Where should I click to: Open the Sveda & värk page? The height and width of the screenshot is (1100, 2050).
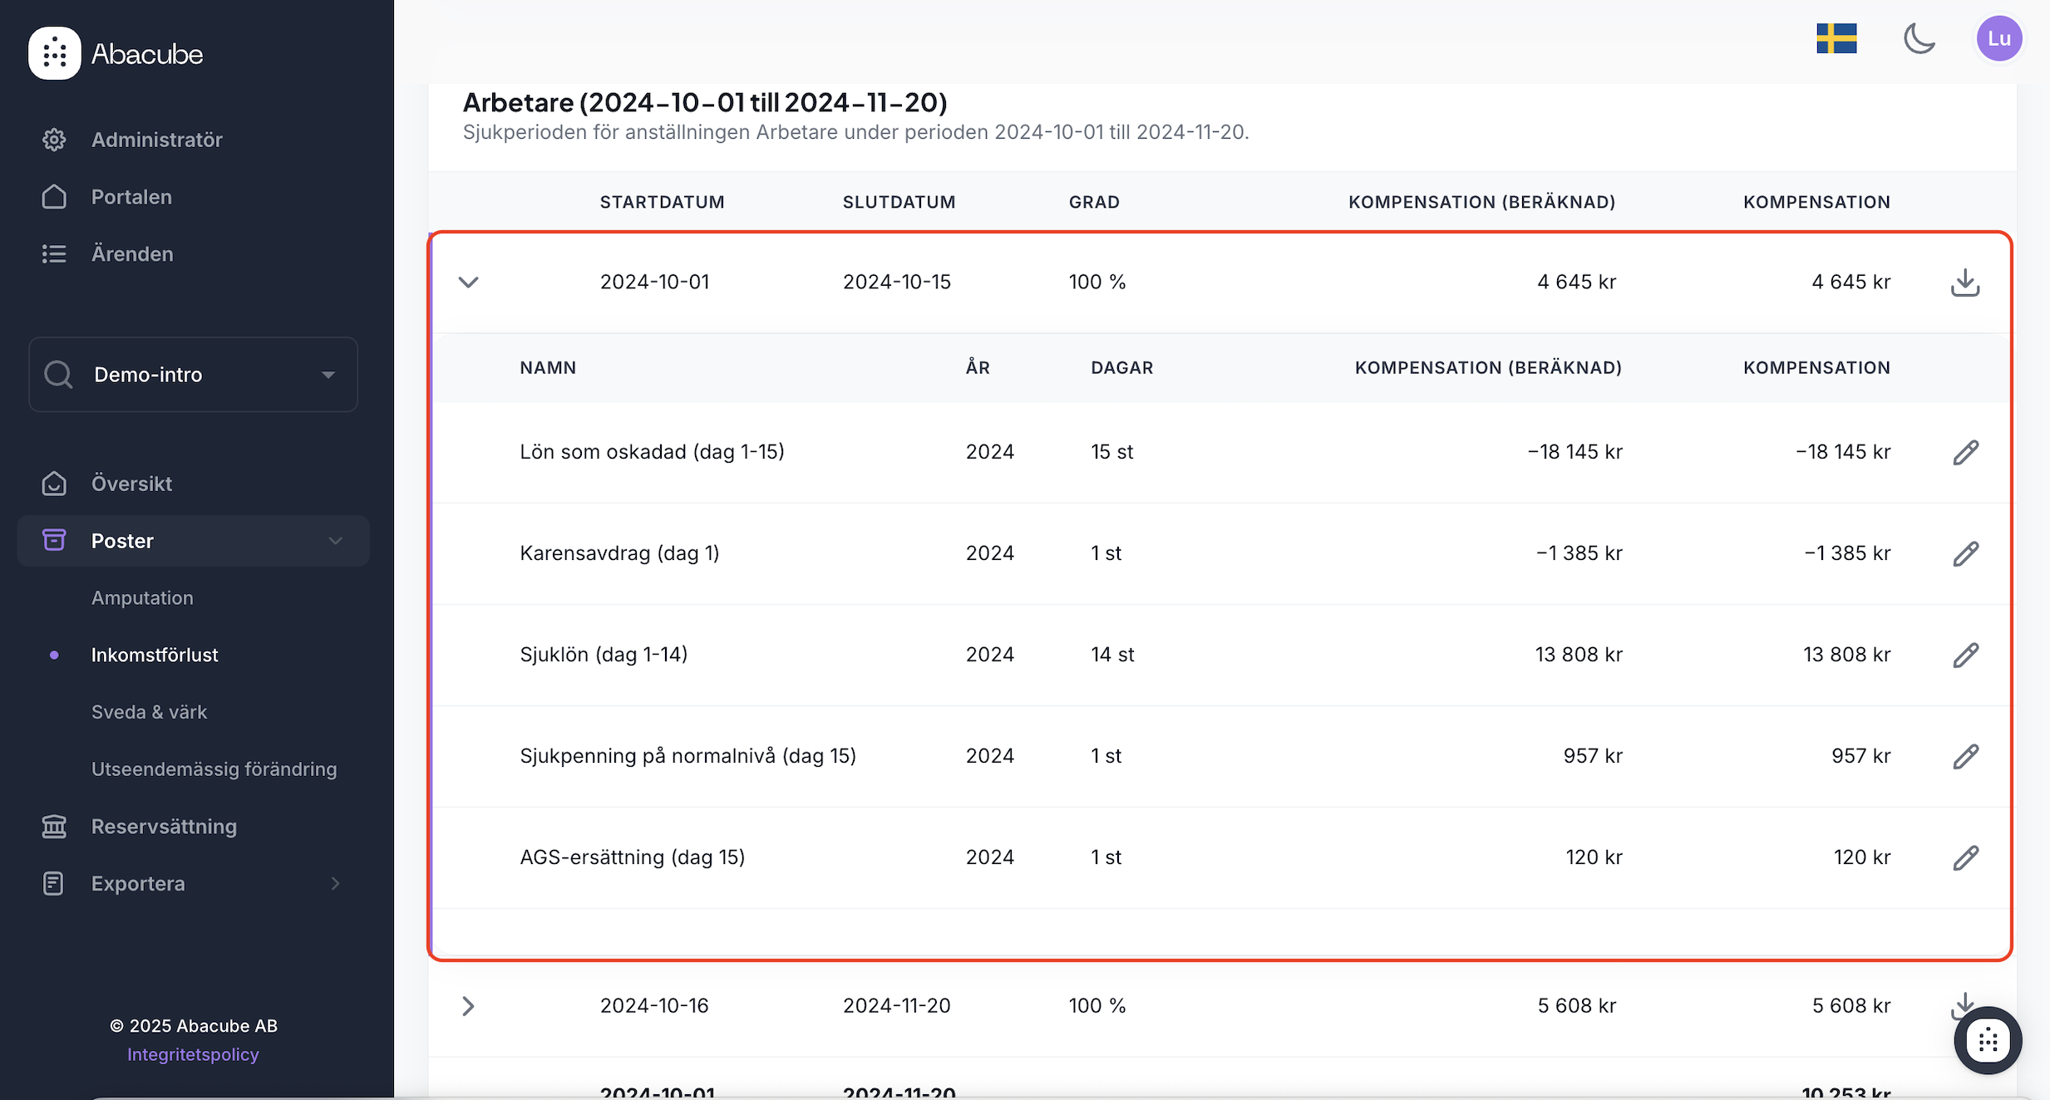149,712
